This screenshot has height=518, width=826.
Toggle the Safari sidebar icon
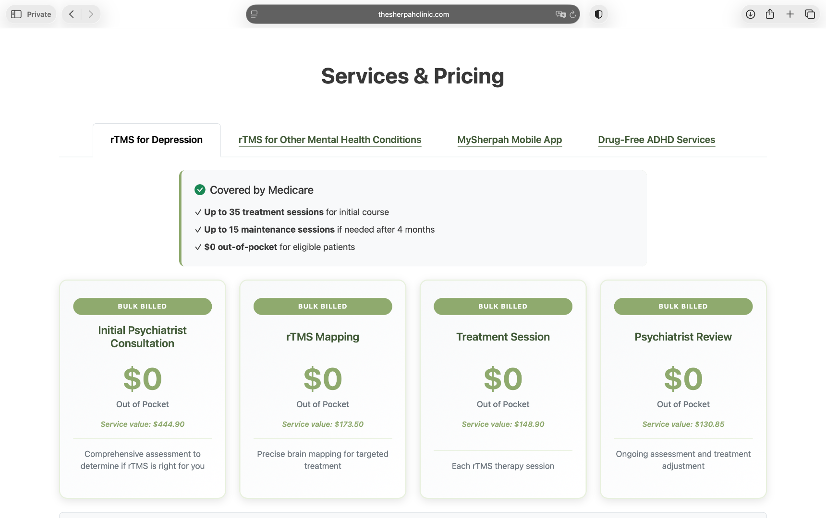point(16,14)
